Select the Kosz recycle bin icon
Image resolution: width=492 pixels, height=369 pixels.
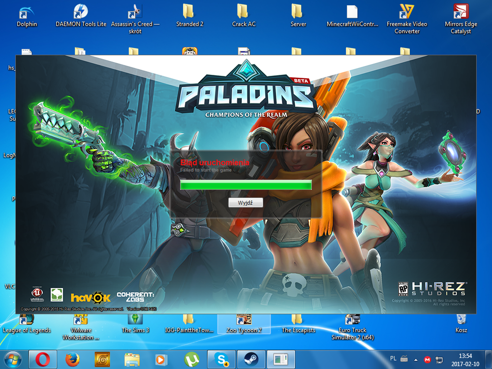tap(461, 324)
